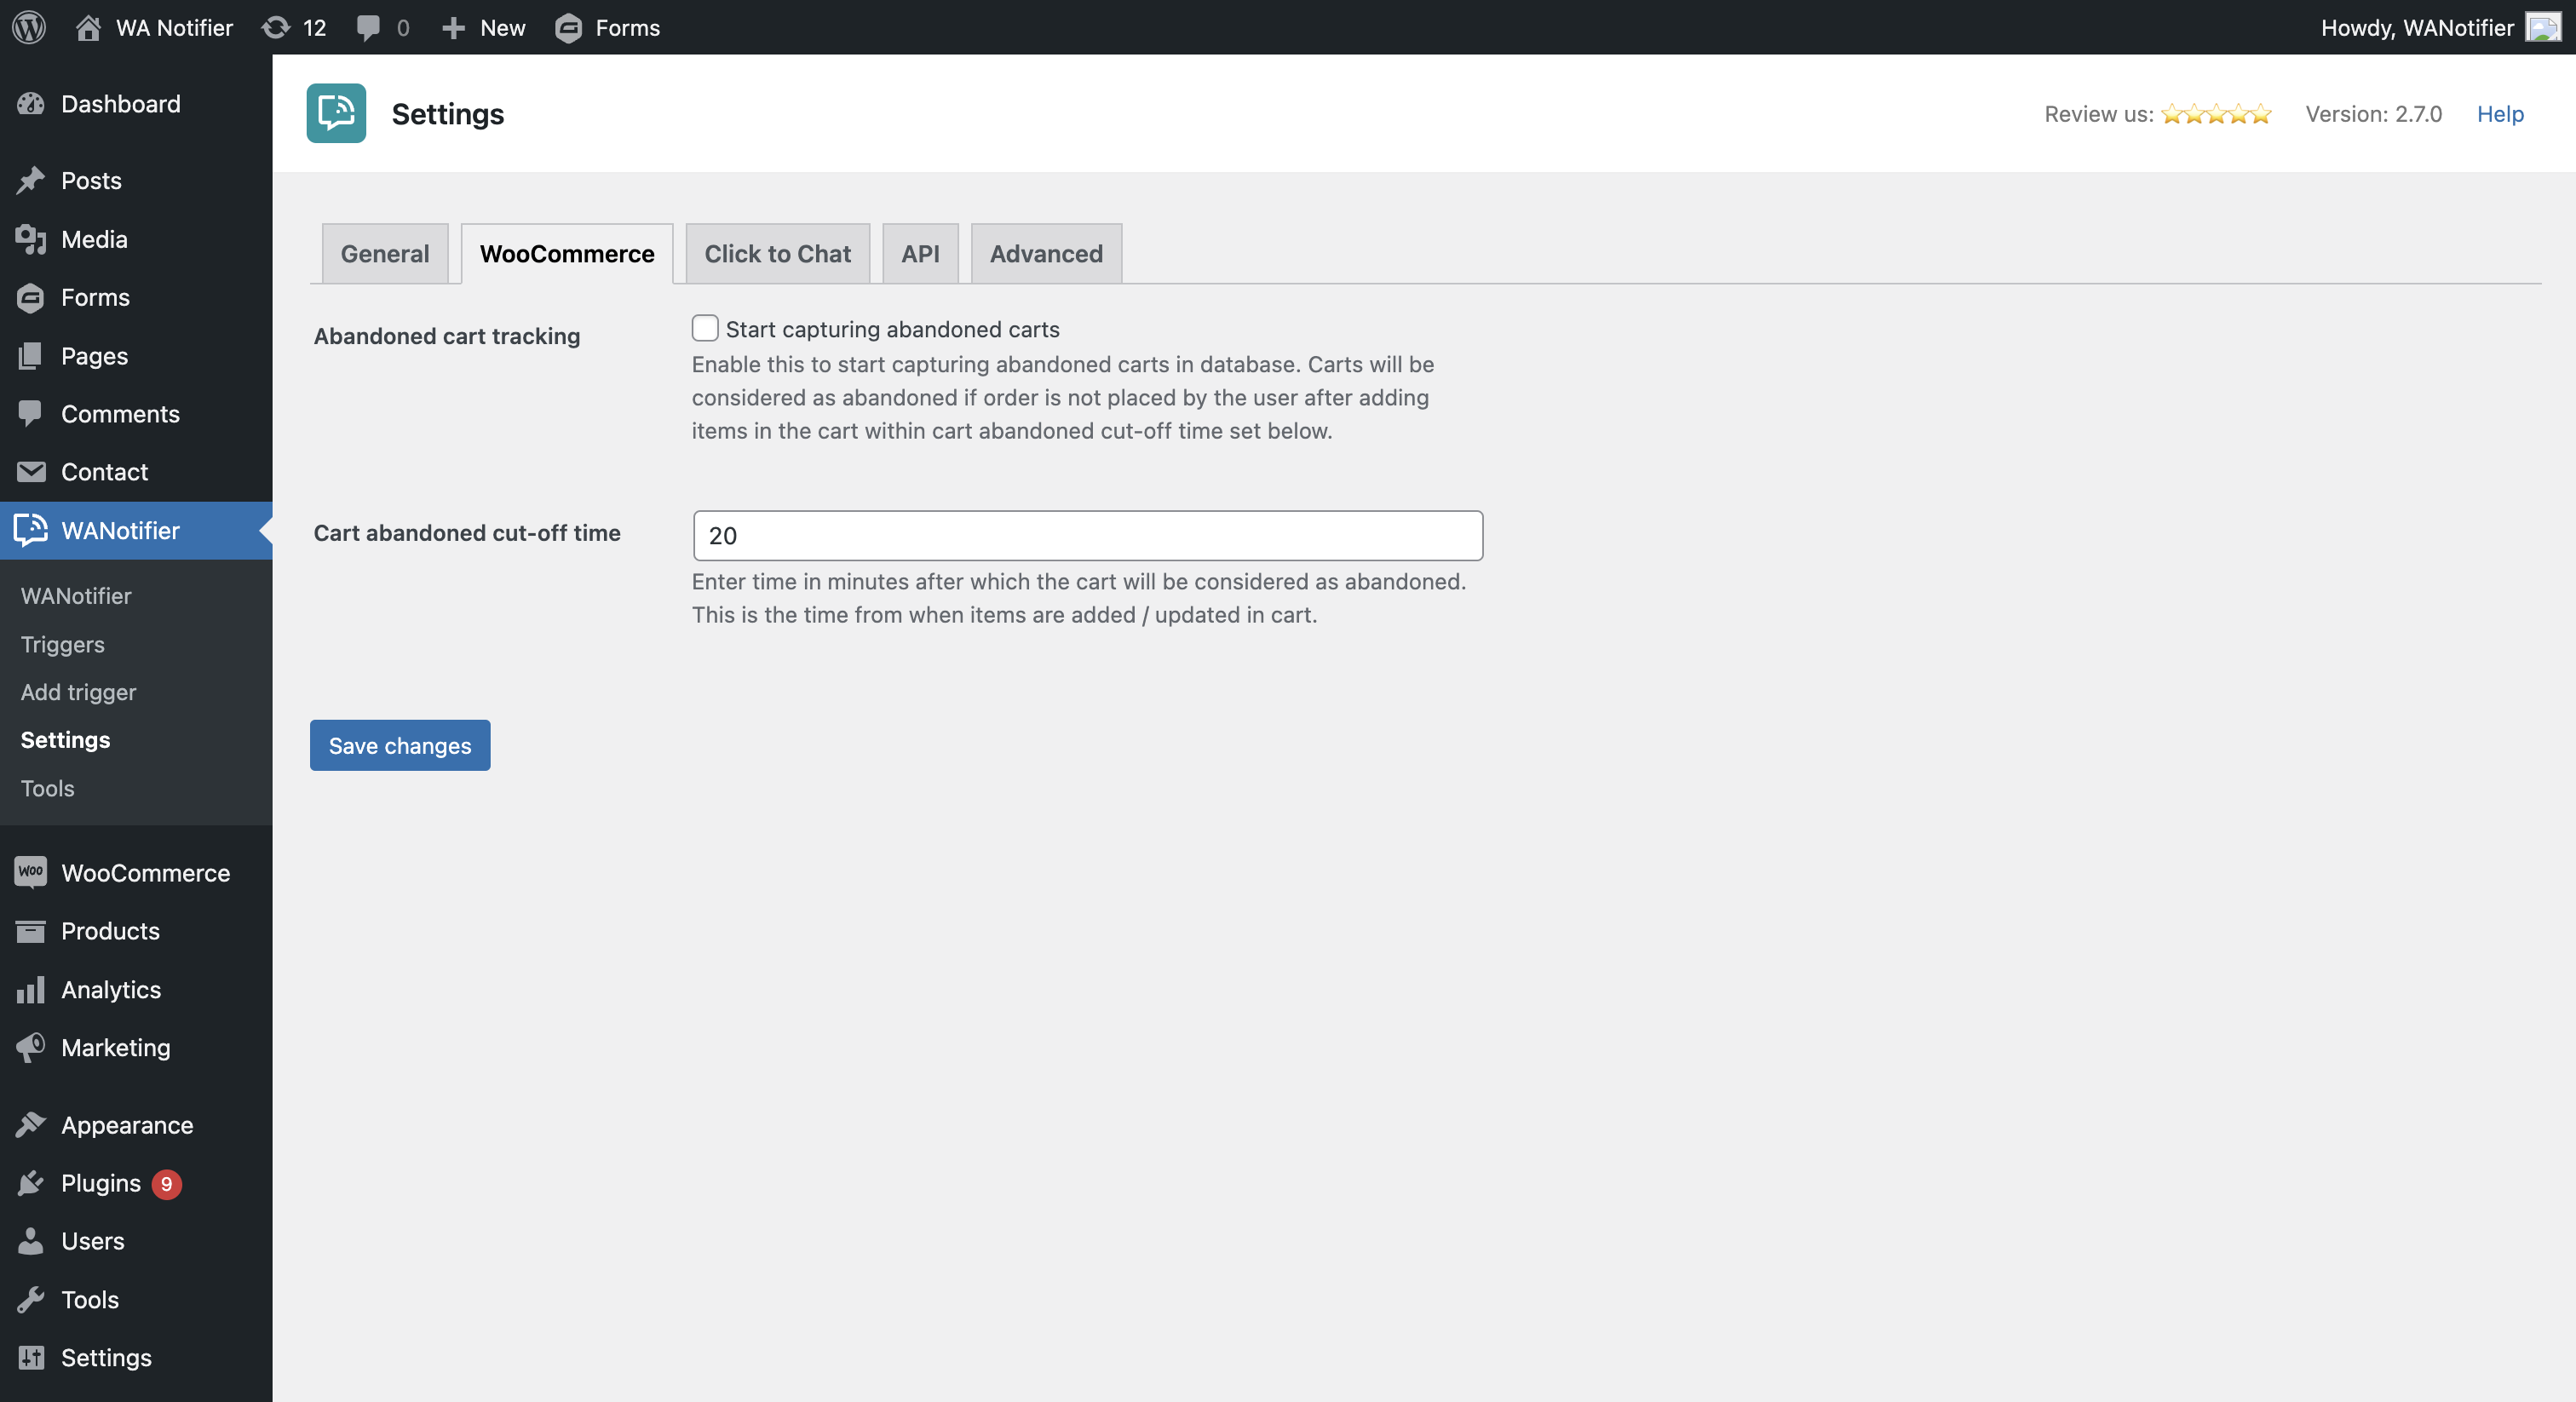2576x1402 pixels.
Task: Click the Analytics bar chart icon
Action: [x=31, y=989]
